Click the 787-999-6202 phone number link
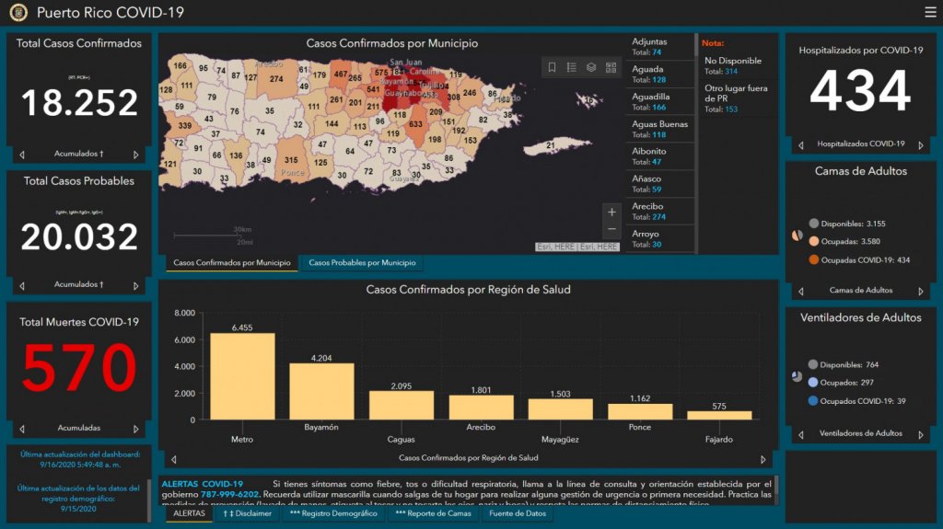This screenshot has width=943, height=529. (x=222, y=494)
